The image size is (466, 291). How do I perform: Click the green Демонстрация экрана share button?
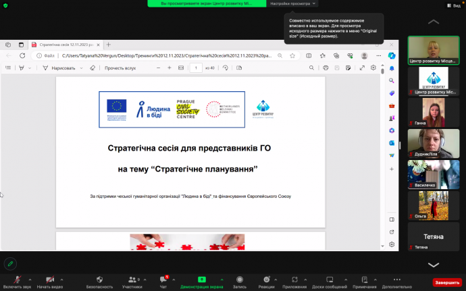[201, 280]
